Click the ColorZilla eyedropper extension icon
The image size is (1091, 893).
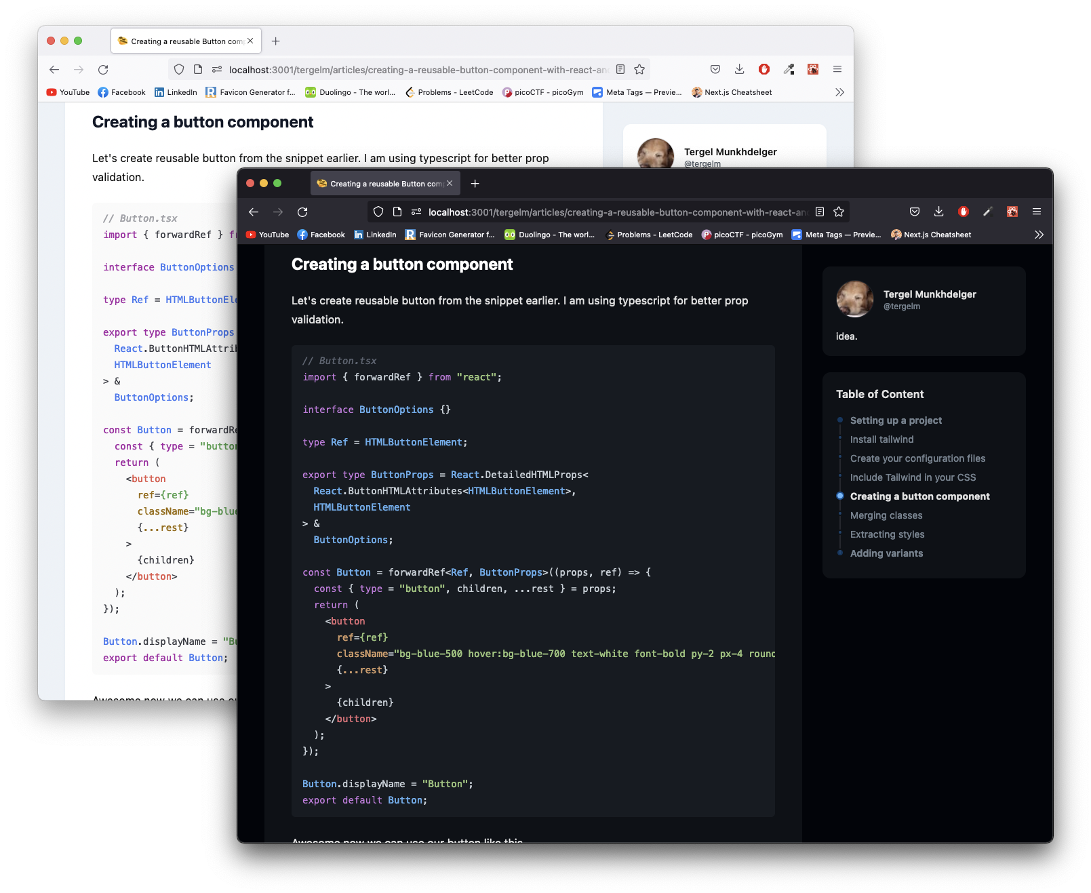987,212
